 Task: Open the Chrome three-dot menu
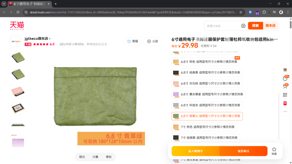[x=288, y=12]
